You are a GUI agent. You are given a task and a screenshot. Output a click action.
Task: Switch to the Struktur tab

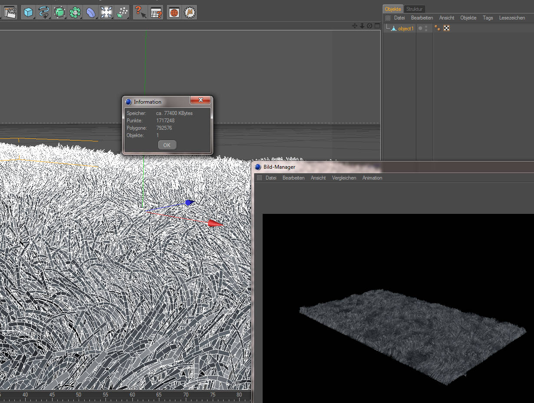(x=414, y=9)
